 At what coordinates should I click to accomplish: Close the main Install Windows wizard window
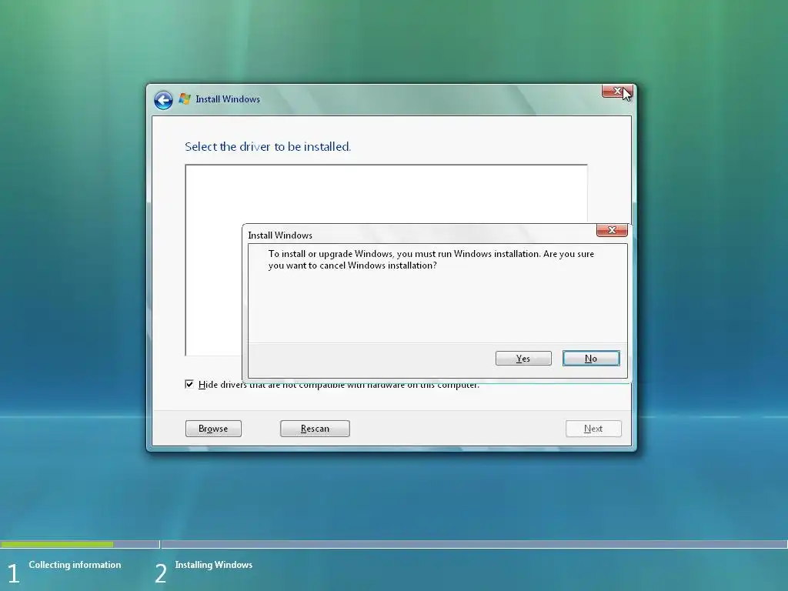[x=616, y=92]
